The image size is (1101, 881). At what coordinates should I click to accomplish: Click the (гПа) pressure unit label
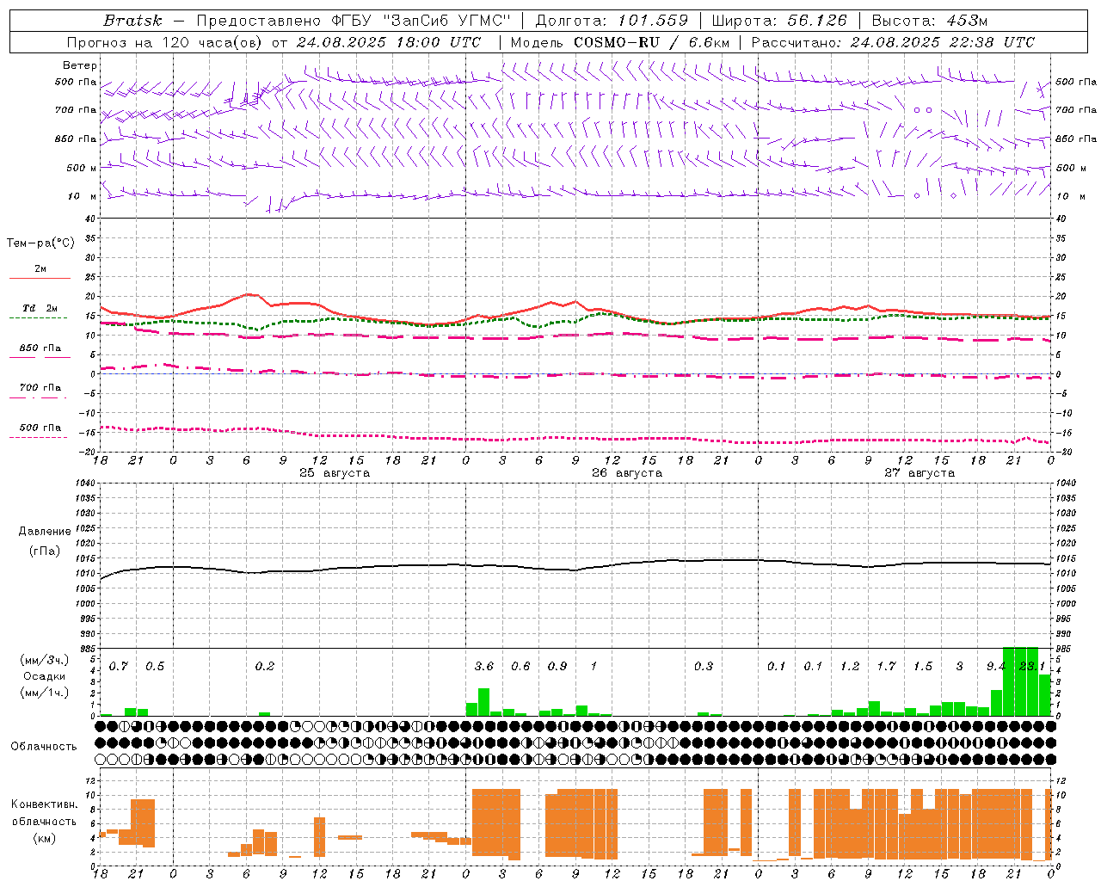pos(45,551)
